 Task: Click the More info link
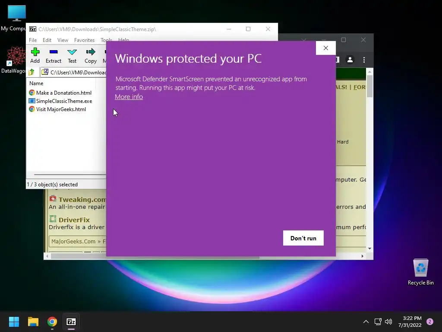coord(129,96)
